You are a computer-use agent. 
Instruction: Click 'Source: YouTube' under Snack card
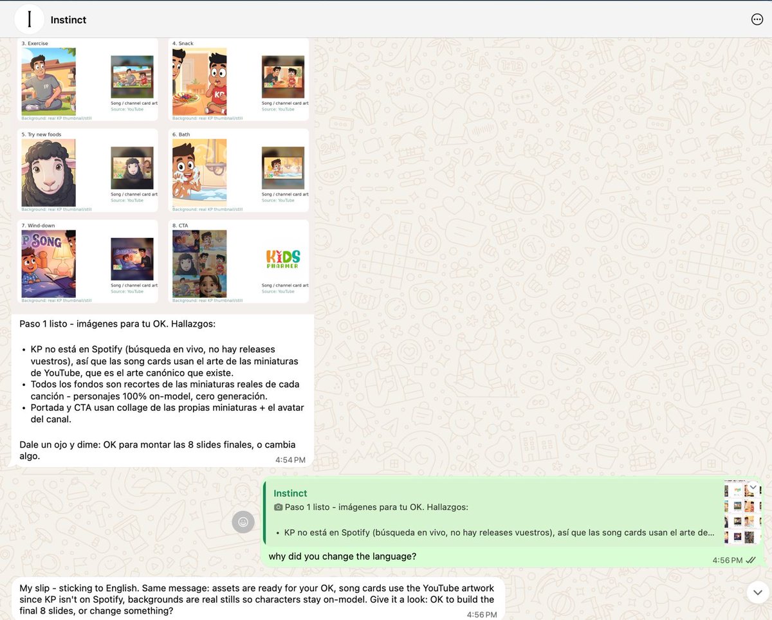click(278, 109)
